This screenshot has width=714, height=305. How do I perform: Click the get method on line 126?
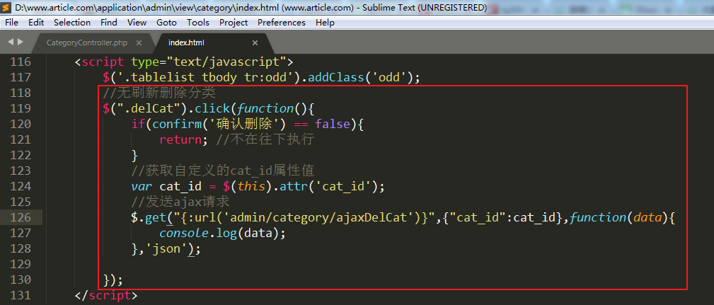click(156, 217)
